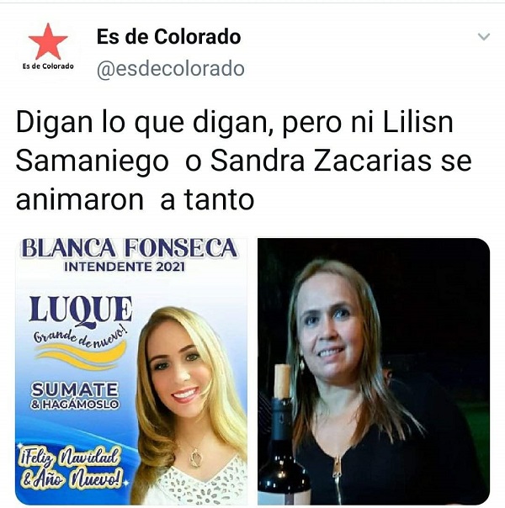Open the right photo with wine bottle

pos(374,371)
